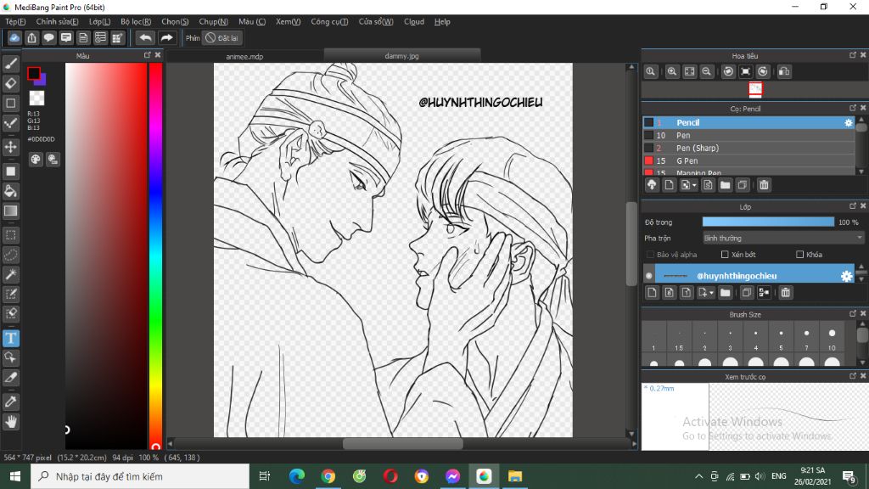Undock the Màu color panel

tap(148, 55)
